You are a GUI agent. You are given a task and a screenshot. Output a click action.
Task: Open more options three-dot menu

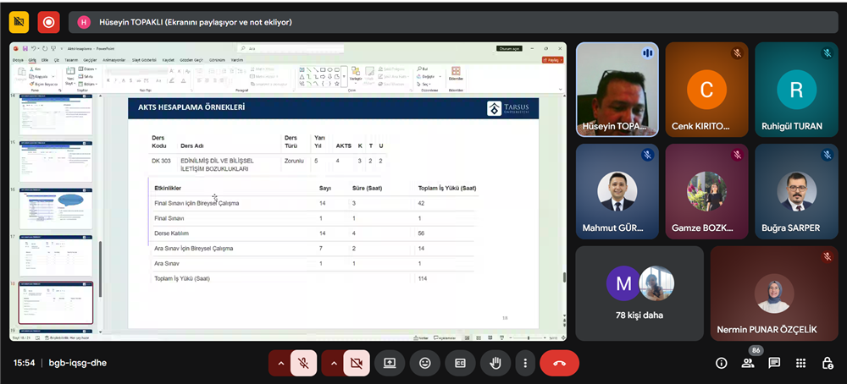point(525,363)
